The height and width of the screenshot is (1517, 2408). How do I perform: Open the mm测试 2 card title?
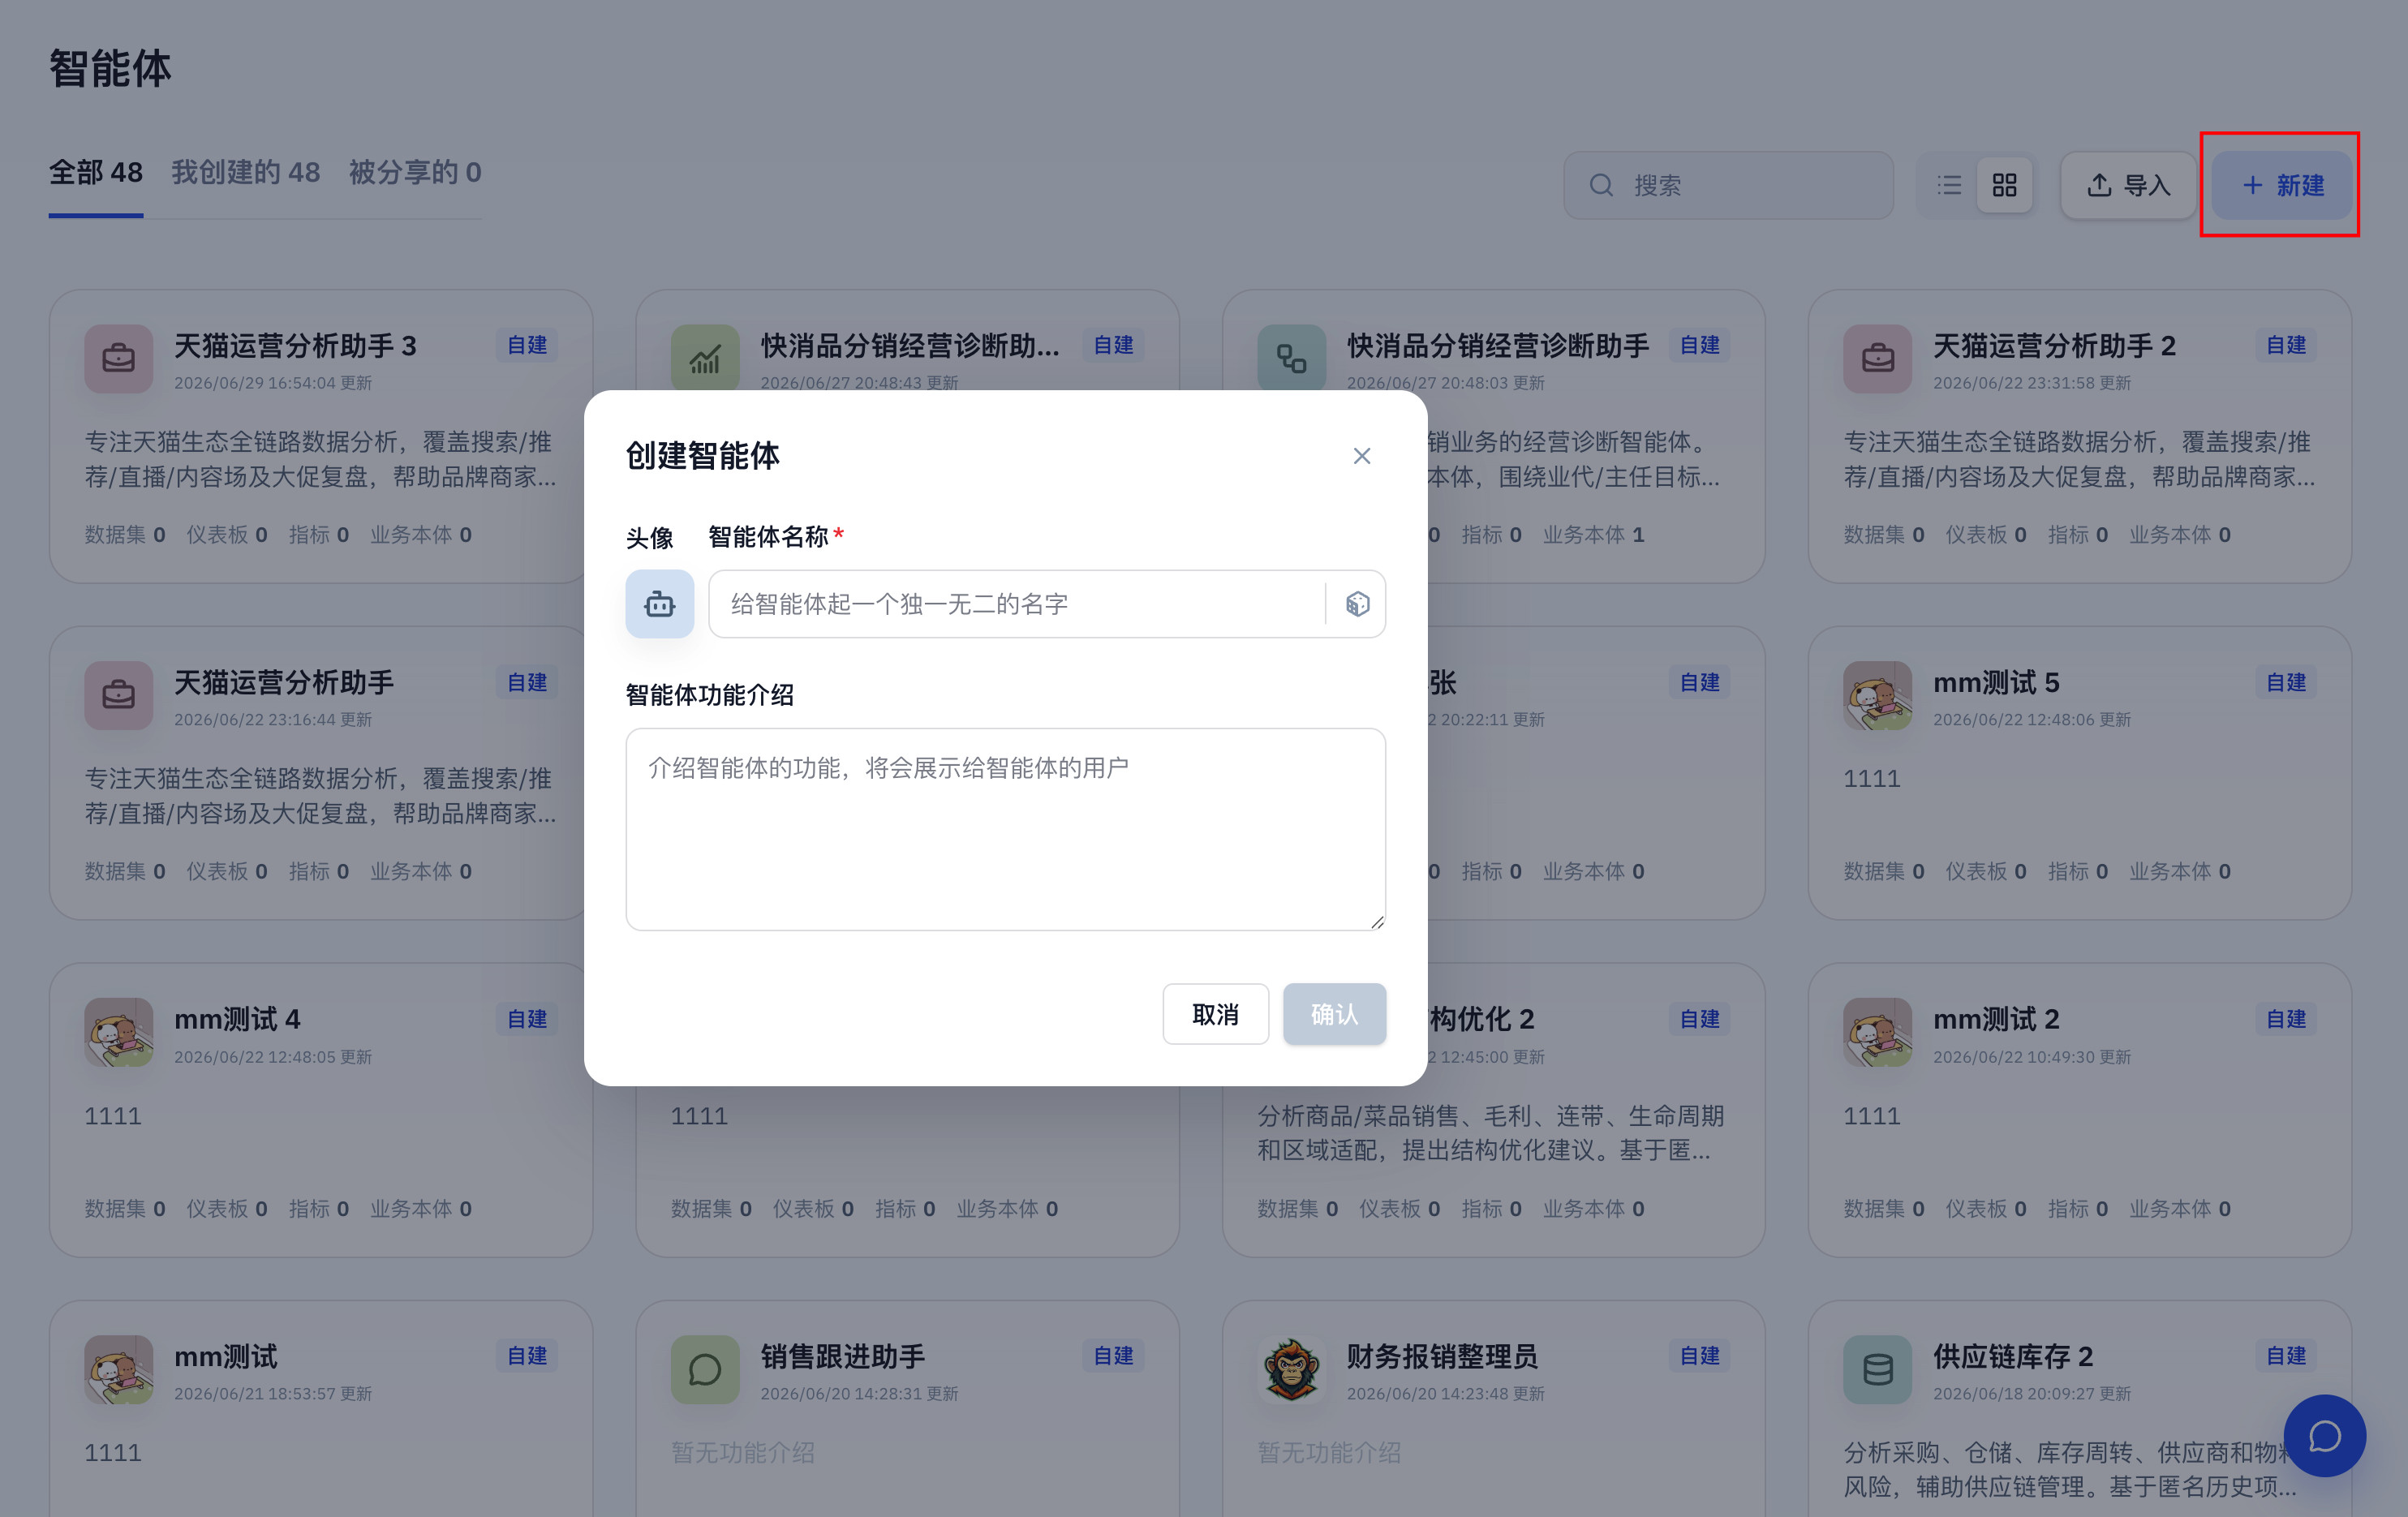(1996, 1020)
